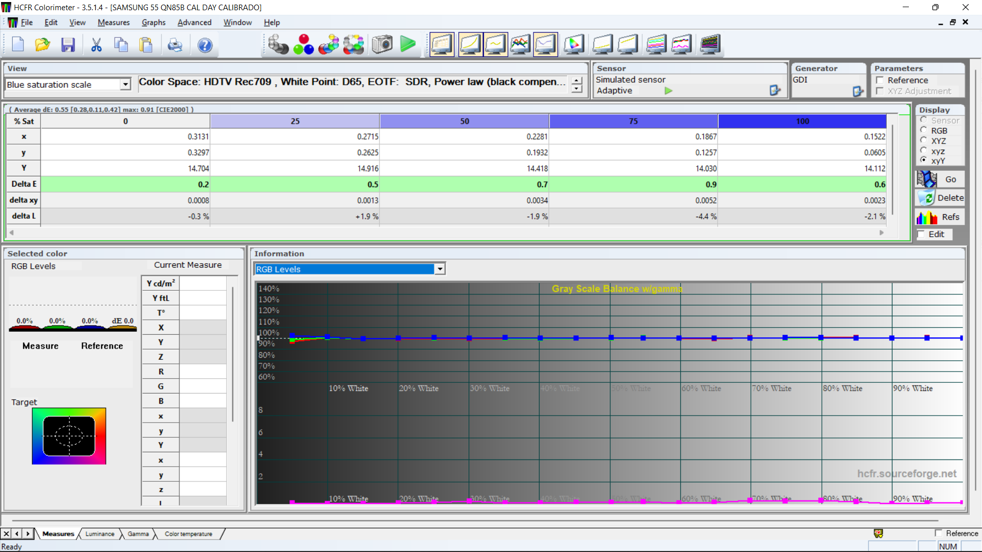Click the 50% saturation column header
Image resolution: width=982 pixels, height=552 pixels.
point(464,121)
